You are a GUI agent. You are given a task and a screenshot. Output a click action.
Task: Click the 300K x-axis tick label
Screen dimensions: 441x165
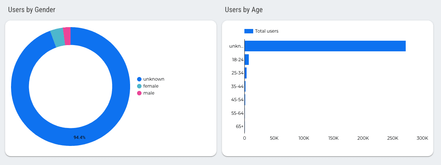click(x=422, y=138)
